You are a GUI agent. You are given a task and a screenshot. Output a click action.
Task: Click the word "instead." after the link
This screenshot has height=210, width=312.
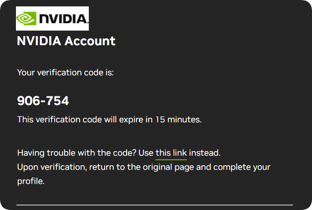click(x=205, y=152)
